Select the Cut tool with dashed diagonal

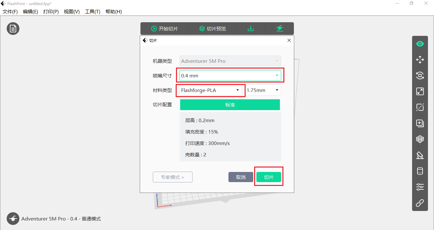[420, 107]
